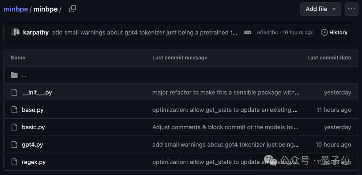Click the regex.py file icon
The width and height of the screenshot is (362, 175).
click(x=14, y=162)
